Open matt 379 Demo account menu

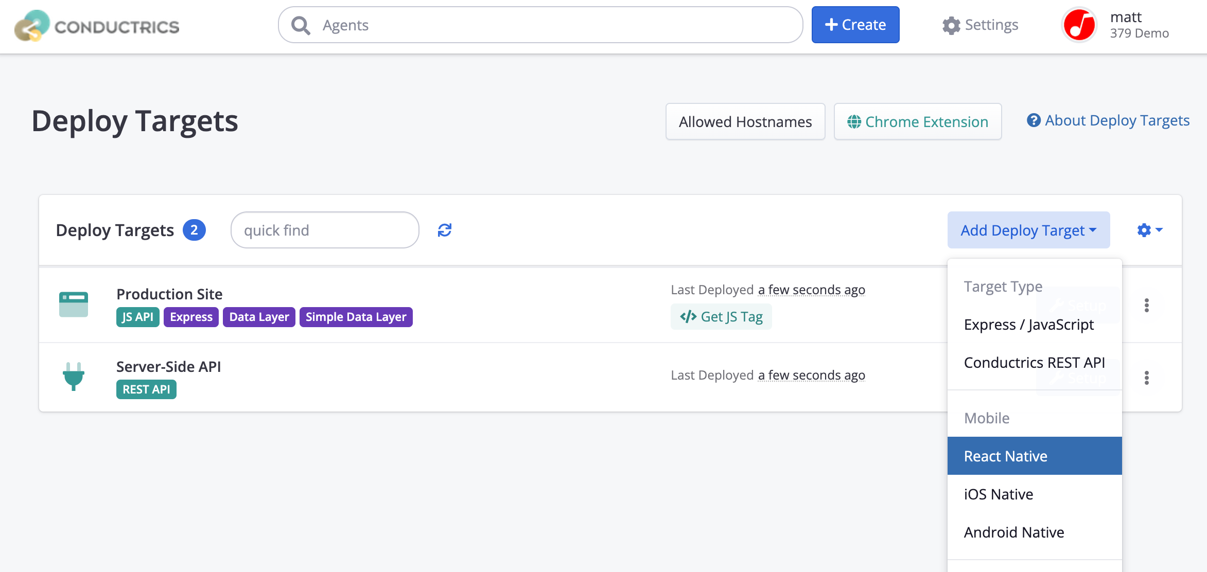[1139, 25]
